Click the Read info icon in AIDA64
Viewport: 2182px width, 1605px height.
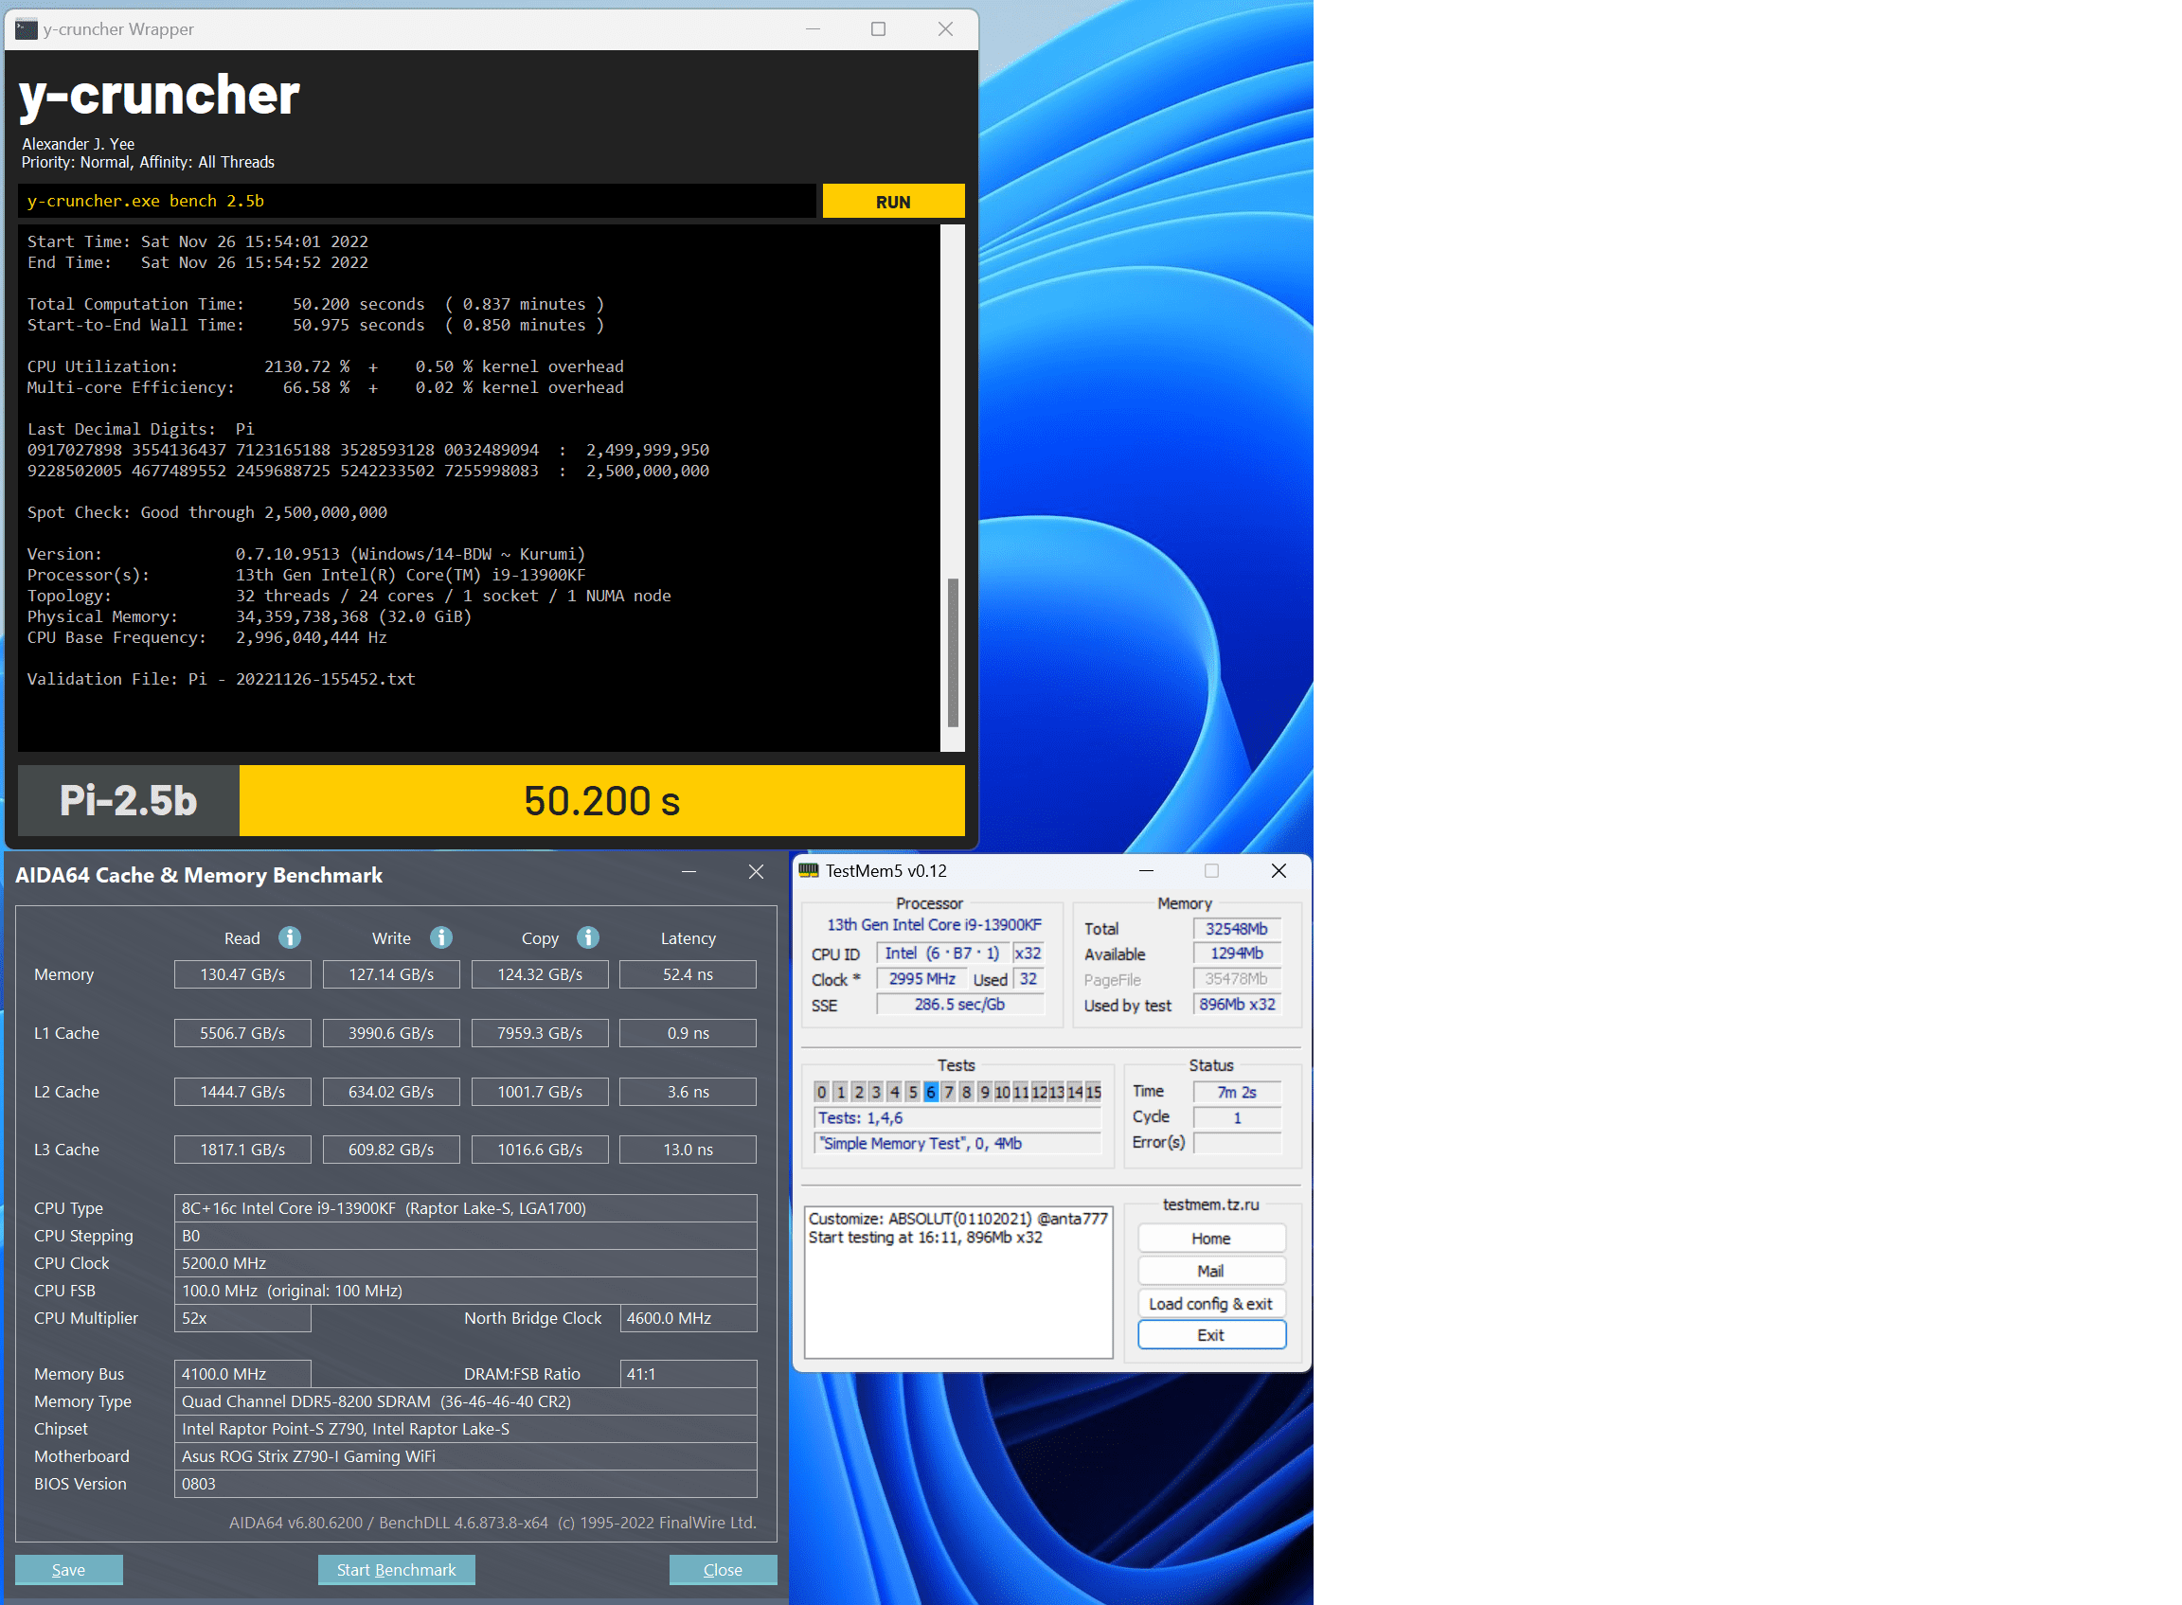pos(290,937)
